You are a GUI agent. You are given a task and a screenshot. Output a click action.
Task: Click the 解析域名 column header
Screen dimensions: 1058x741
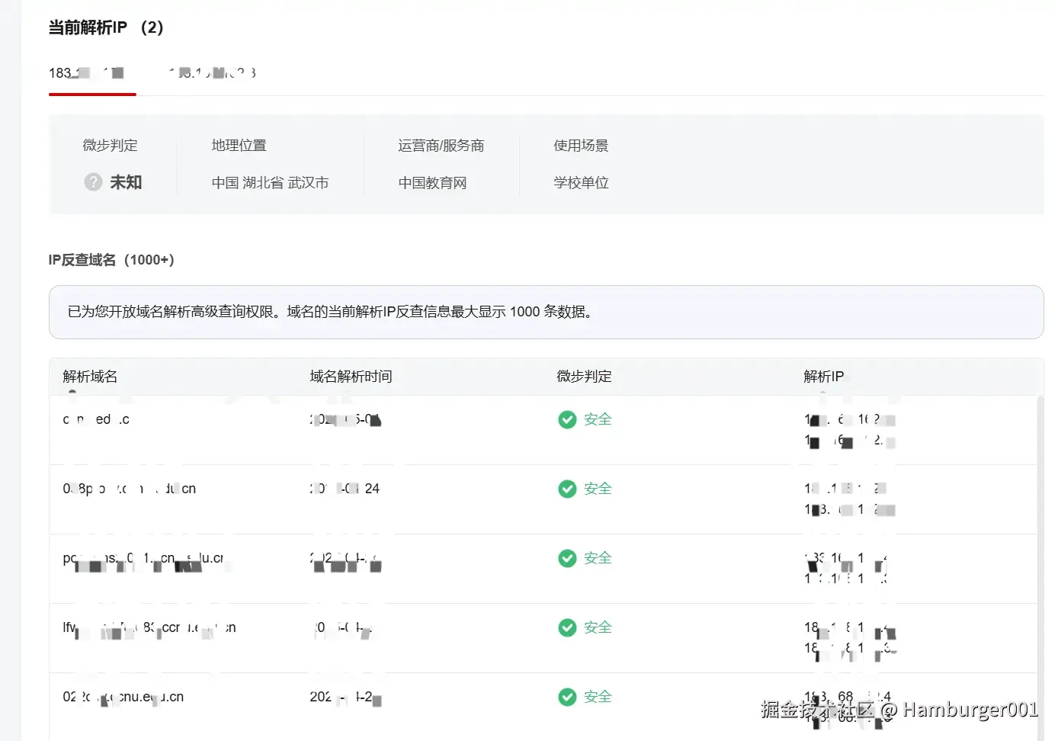coord(90,377)
